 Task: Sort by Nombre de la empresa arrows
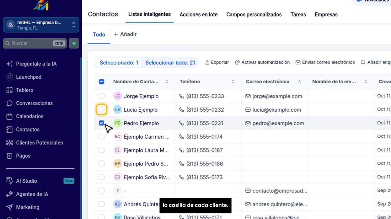(x=365, y=82)
